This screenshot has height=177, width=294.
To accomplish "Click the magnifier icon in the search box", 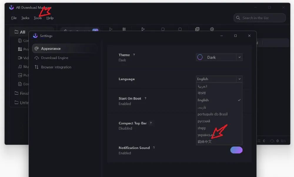I will 238,18.
